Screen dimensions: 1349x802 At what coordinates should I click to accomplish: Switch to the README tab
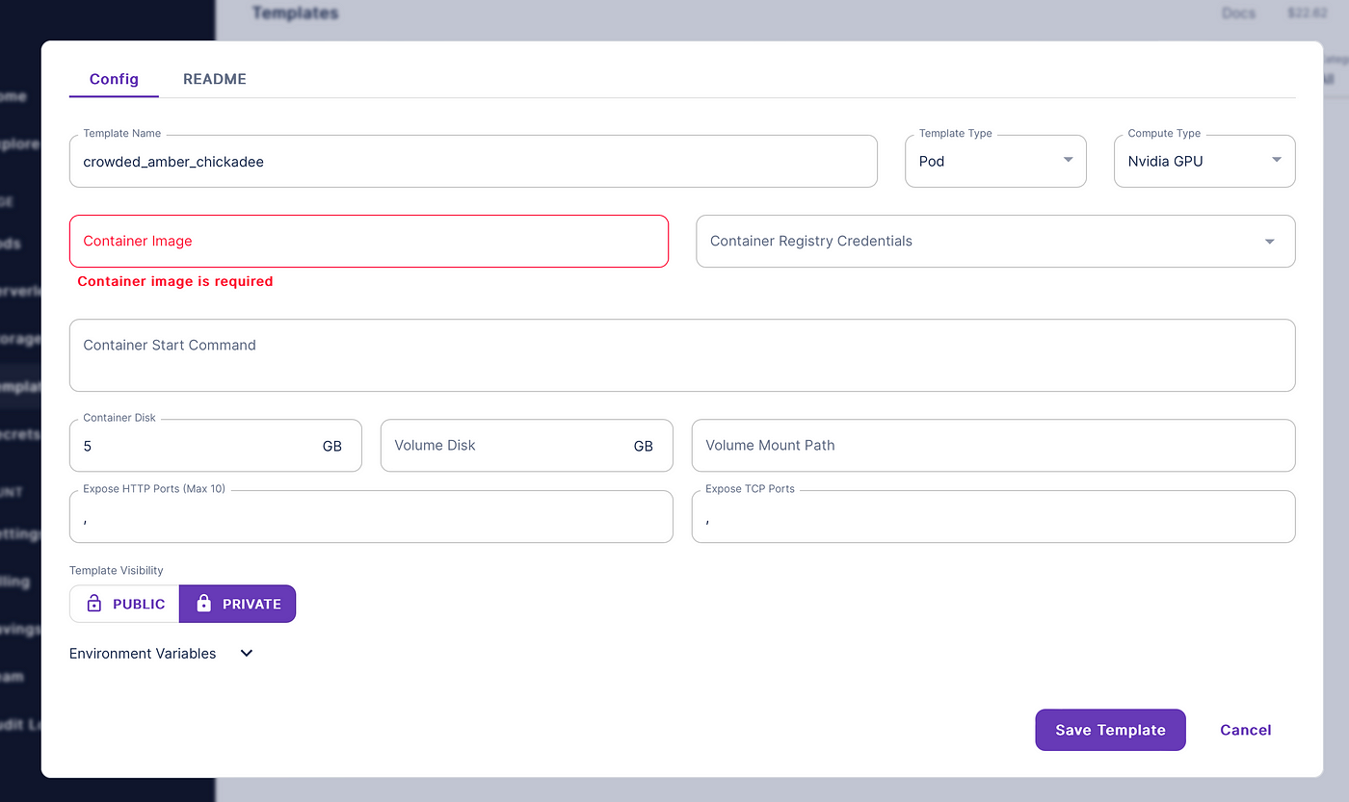coord(215,79)
